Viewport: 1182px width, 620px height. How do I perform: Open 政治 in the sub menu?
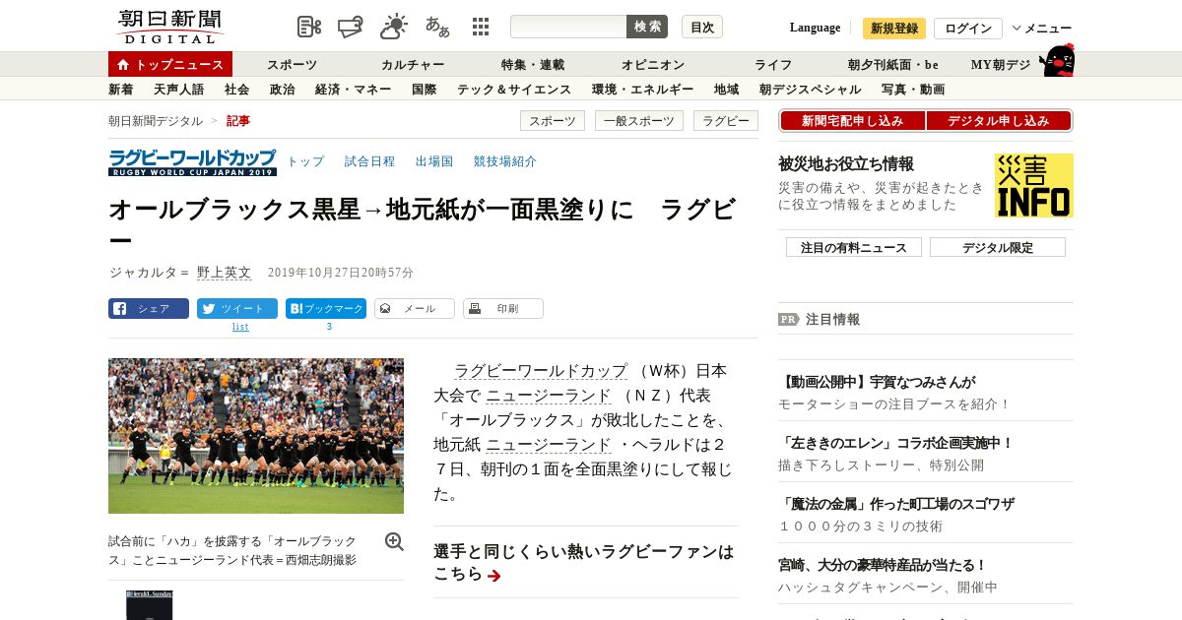pos(283,90)
